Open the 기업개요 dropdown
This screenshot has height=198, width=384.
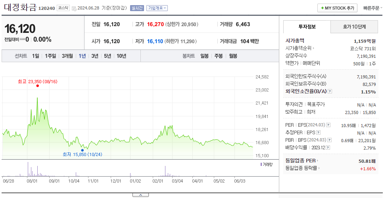point(157,8)
